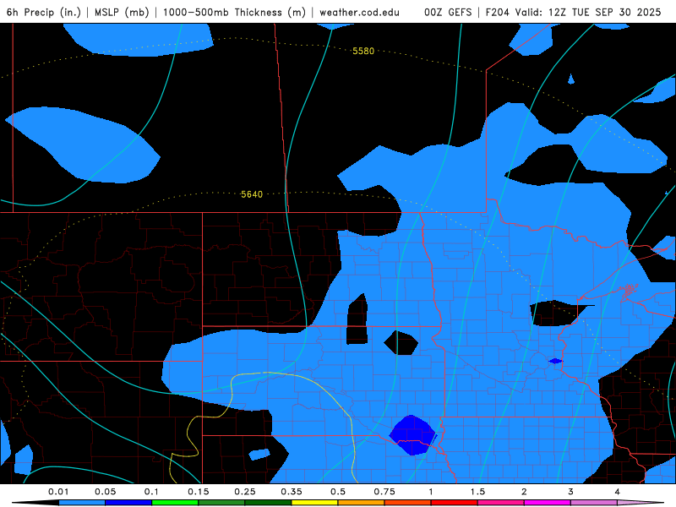676x507 pixels.
Task: Click the 0.1 legend value
Action: click(x=151, y=492)
